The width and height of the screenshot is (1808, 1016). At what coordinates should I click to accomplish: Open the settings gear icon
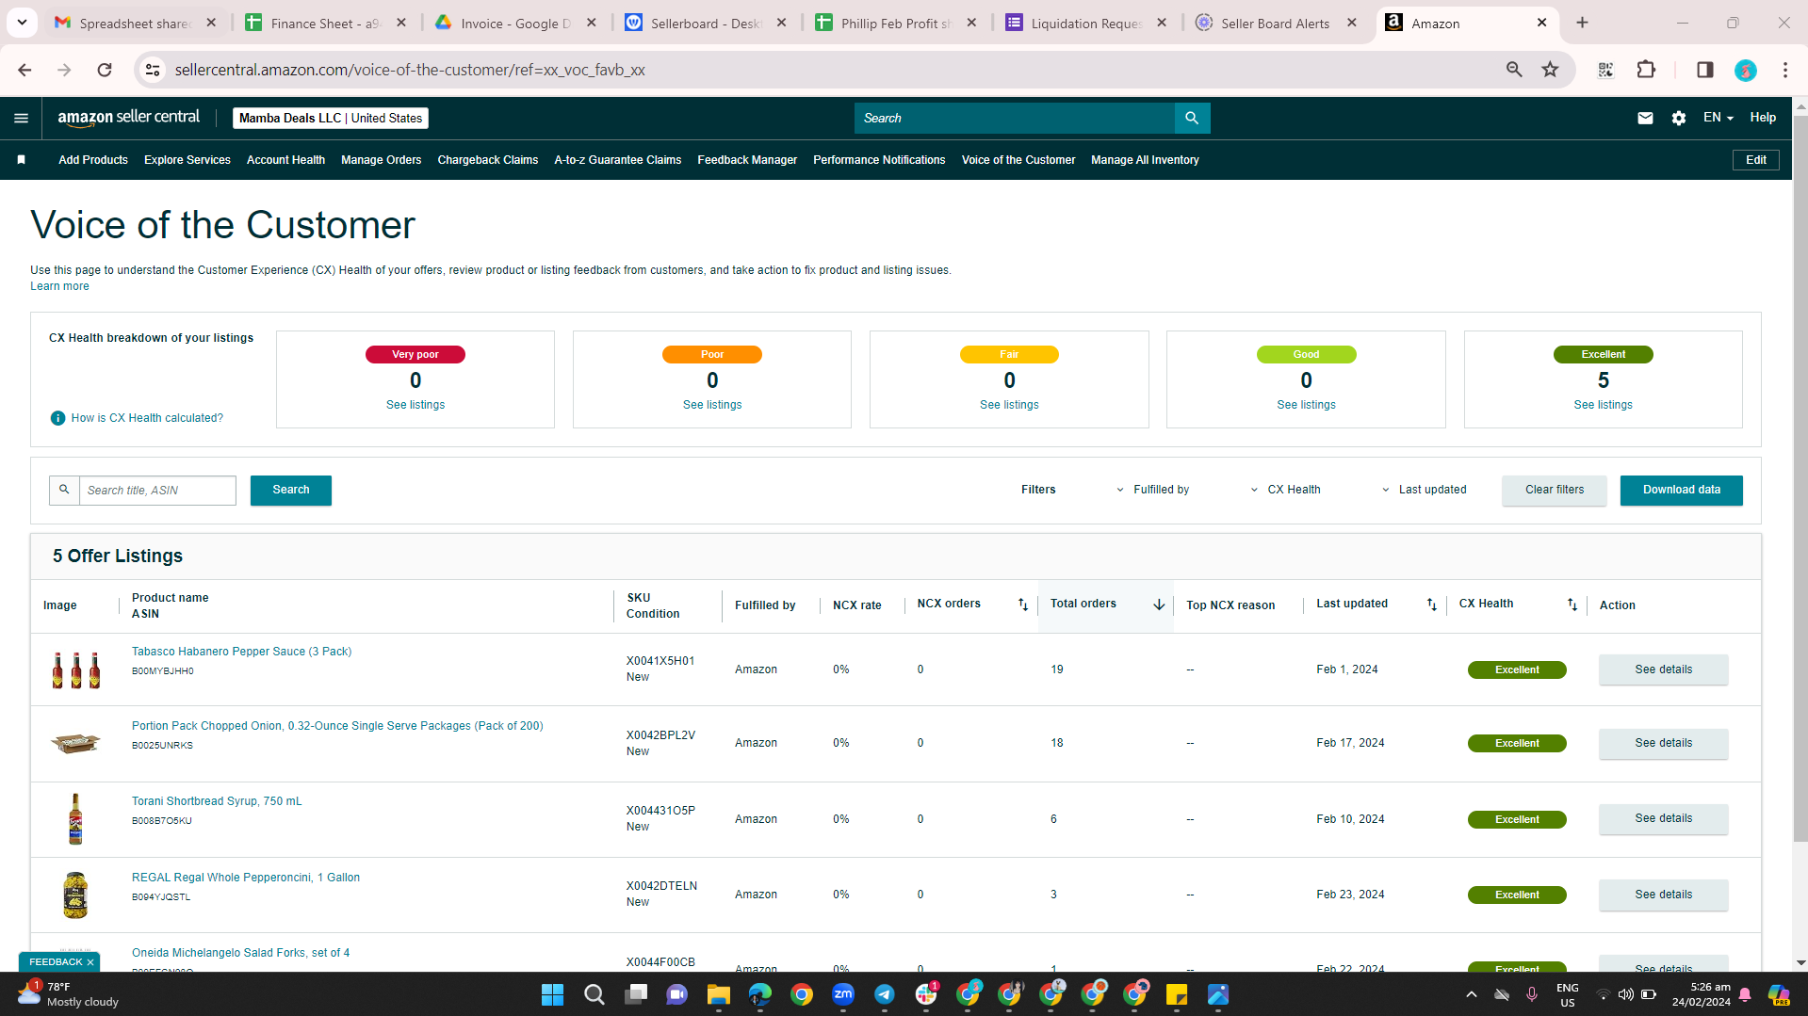coord(1679,118)
